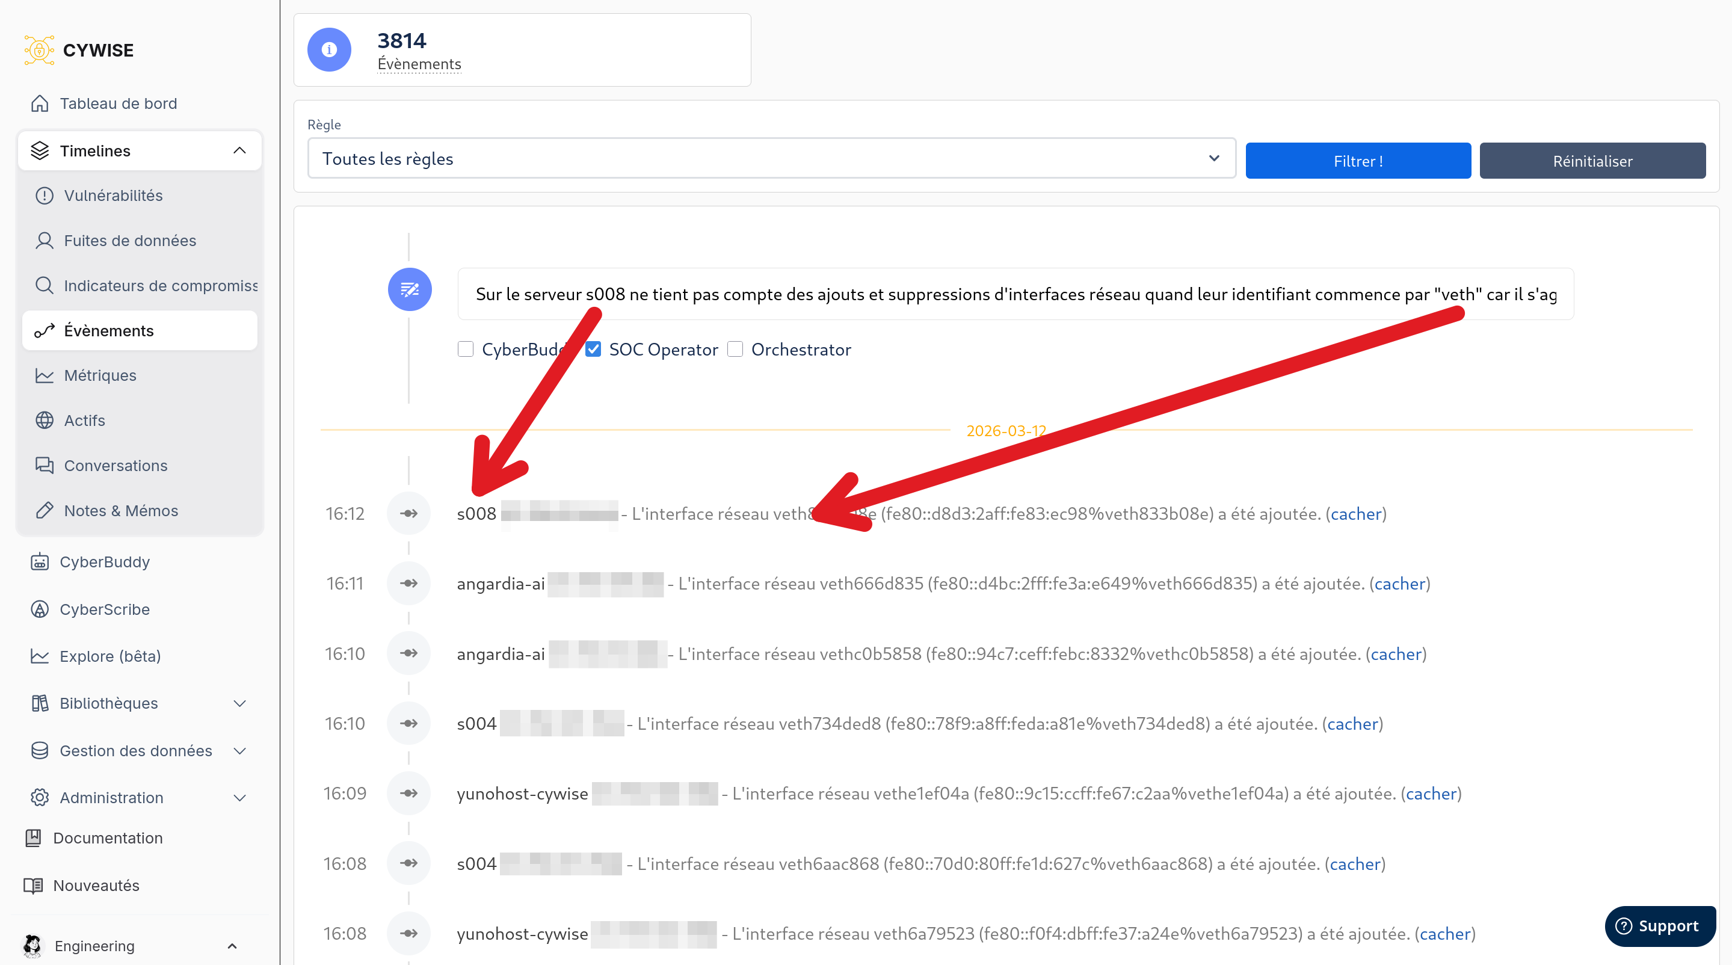Tick the Orchestrator checkbox
The image size is (1732, 965).
735,349
